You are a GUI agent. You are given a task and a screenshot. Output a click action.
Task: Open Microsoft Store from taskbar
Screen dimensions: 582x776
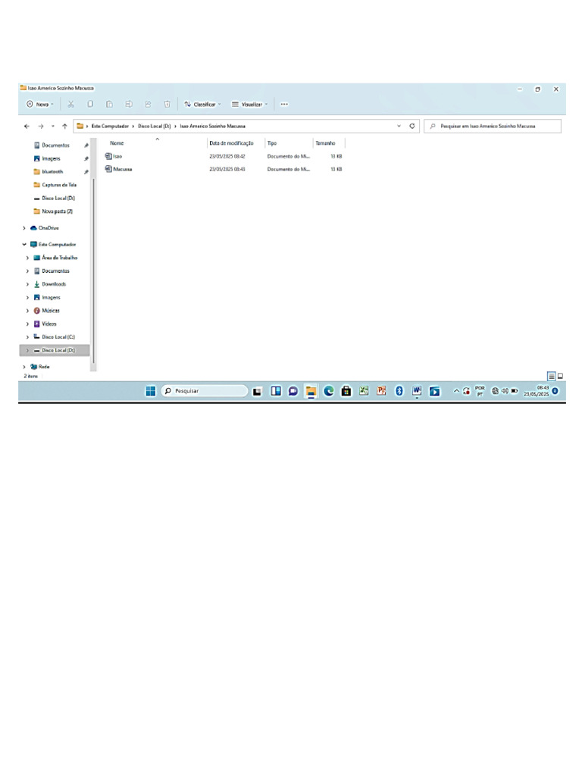[x=346, y=392]
